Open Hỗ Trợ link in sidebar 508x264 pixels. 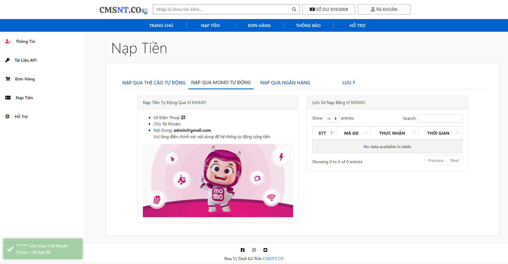click(x=21, y=116)
